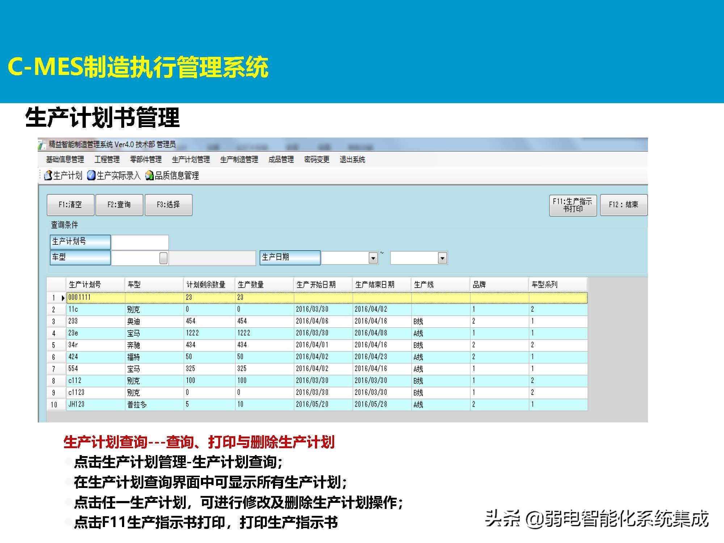This screenshot has width=724, height=543.
Task: Open the 基础信息管理 menu
Action: tap(65, 160)
